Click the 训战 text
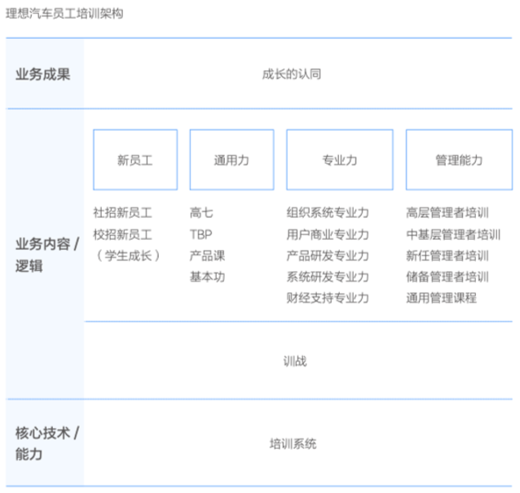This screenshot has width=520, height=493. (295, 361)
